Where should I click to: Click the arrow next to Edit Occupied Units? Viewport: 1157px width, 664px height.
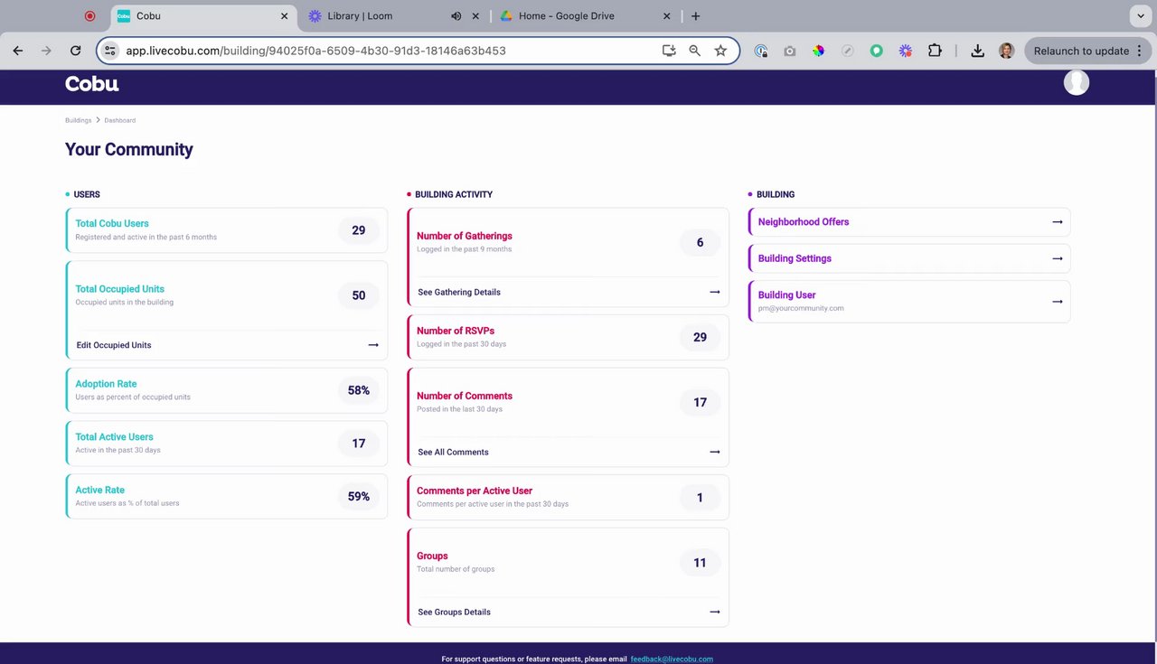(x=373, y=345)
